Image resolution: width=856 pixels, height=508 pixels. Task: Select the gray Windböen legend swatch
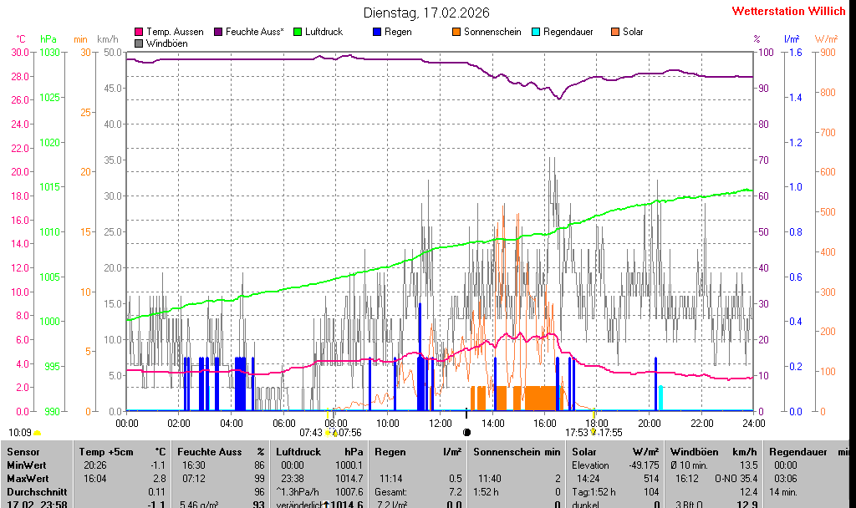pyautogui.click(x=139, y=43)
